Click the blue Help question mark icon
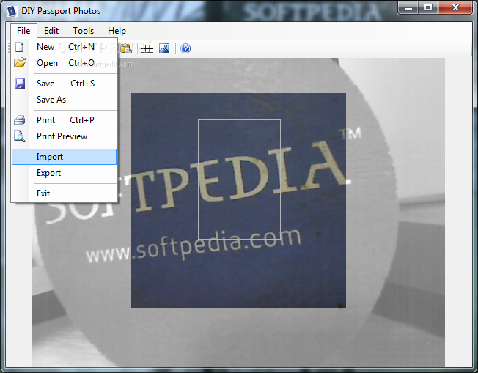 click(x=185, y=48)
